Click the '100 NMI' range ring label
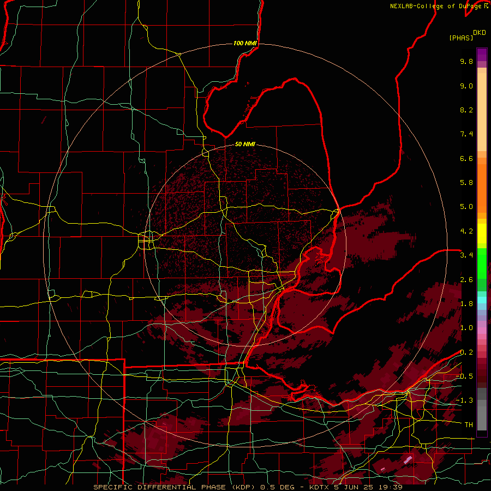The image size is (491, 491). pyautogui.click(x=245, y=43)
